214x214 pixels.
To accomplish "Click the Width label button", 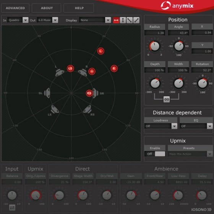I will (178, 64).
